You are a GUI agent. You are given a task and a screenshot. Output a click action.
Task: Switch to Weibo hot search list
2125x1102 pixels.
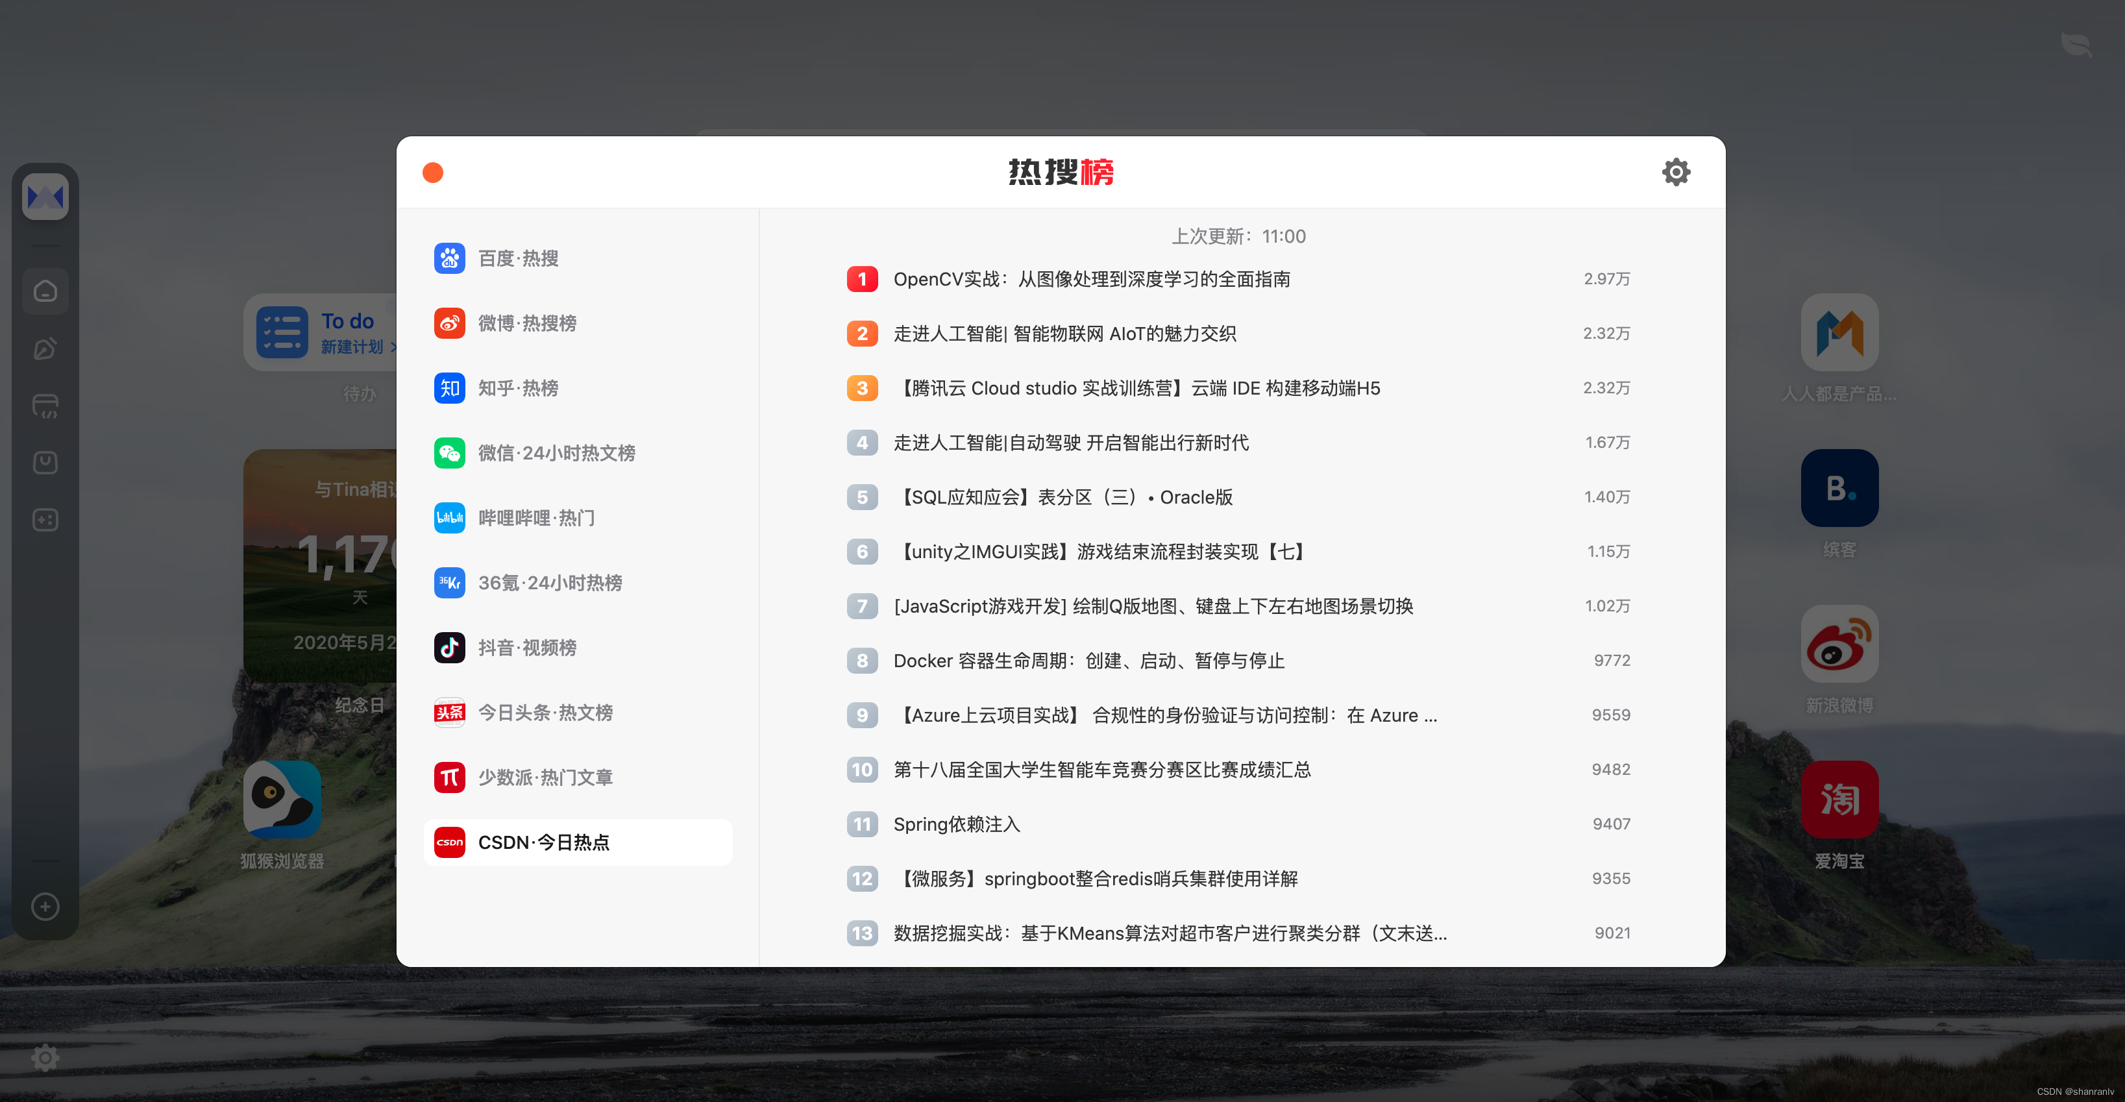[x=526, y=323]
